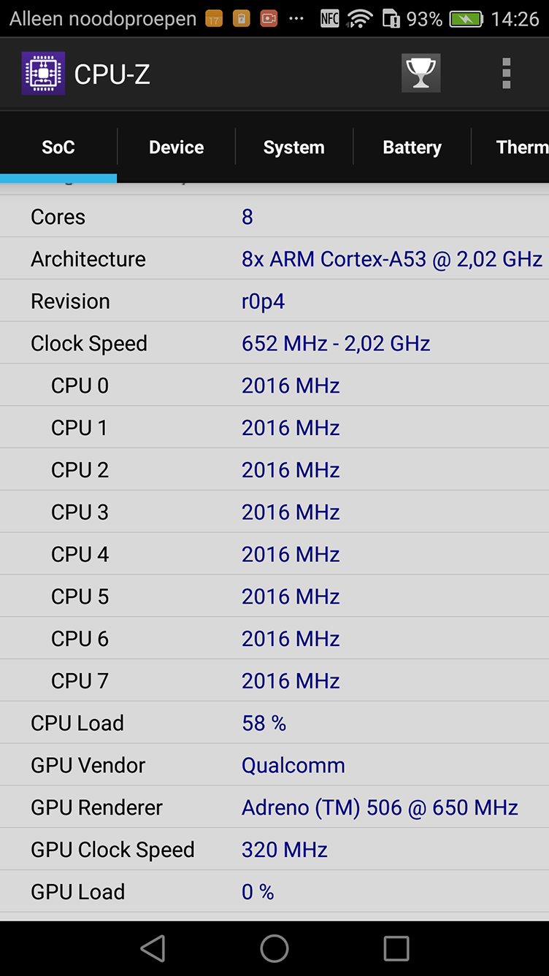This screenshot has width=549, height=976.
Task: Open the three-dot overflow menu
Action: click(x=506, y=74)
